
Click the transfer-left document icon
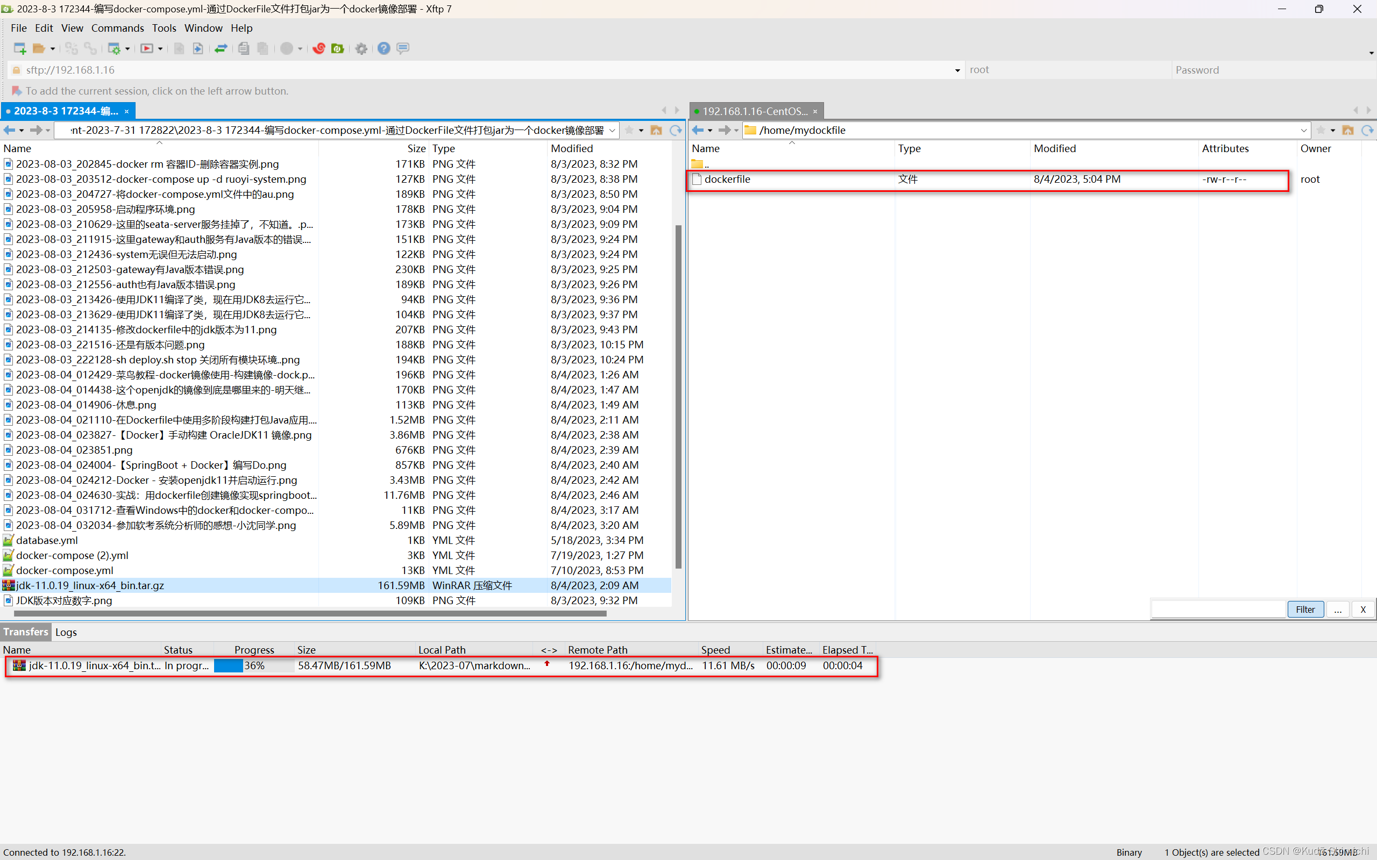[179, 48]
